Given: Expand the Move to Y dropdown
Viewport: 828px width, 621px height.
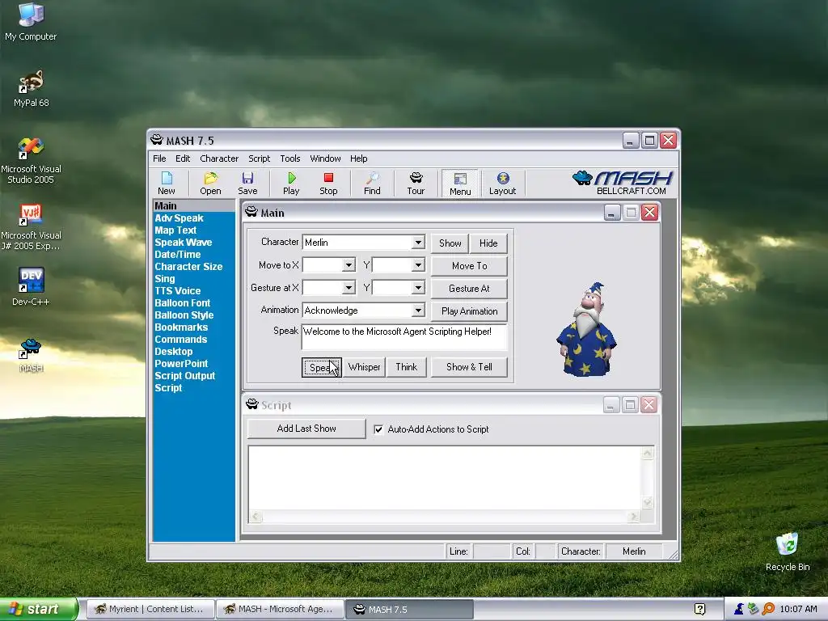Looking at the screenshot, I should point(418,265).
